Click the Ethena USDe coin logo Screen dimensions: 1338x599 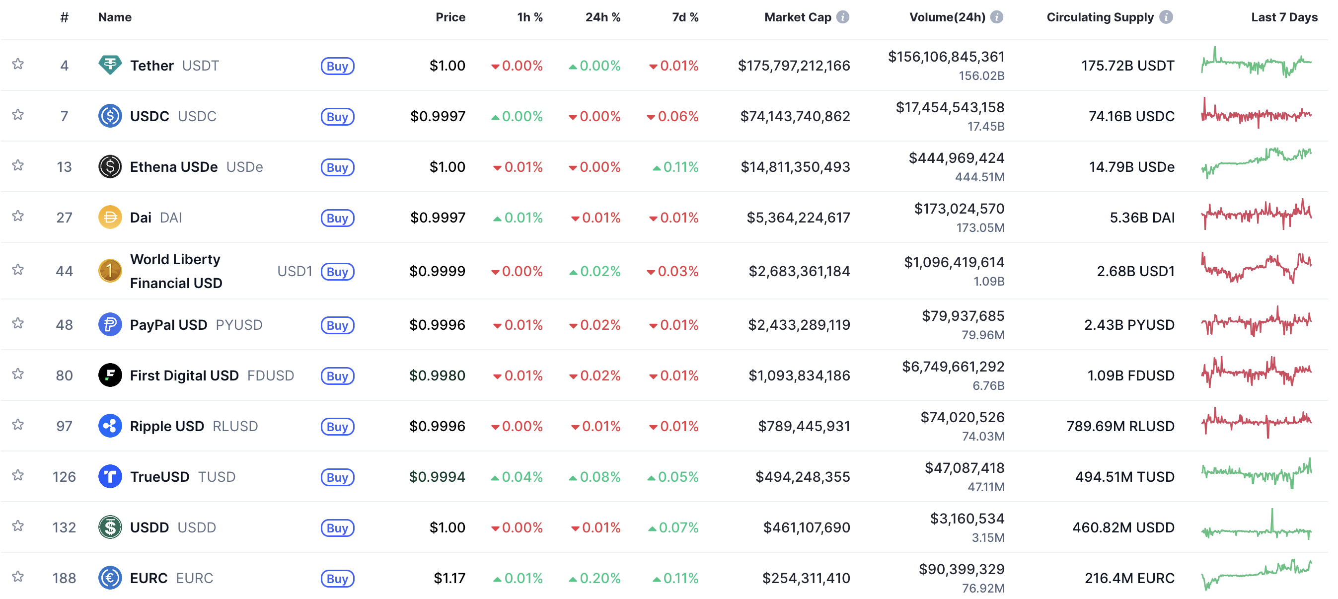(x=110, y=166)
